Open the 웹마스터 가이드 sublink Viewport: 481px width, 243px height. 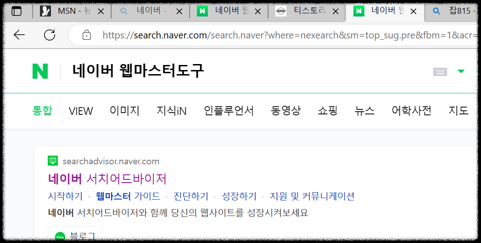pos(128,196)
